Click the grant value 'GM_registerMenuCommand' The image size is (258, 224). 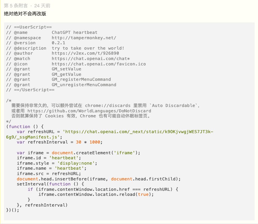point(81,79)
